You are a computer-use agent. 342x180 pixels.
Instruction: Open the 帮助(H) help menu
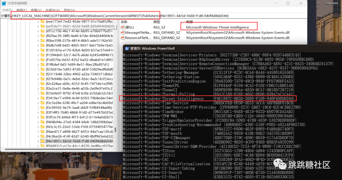tap(69, 10)
